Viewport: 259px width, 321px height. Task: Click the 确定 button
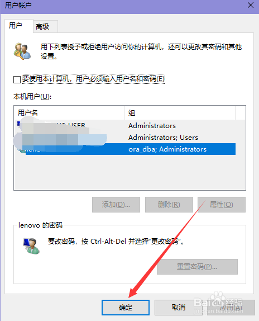point(126,307)
